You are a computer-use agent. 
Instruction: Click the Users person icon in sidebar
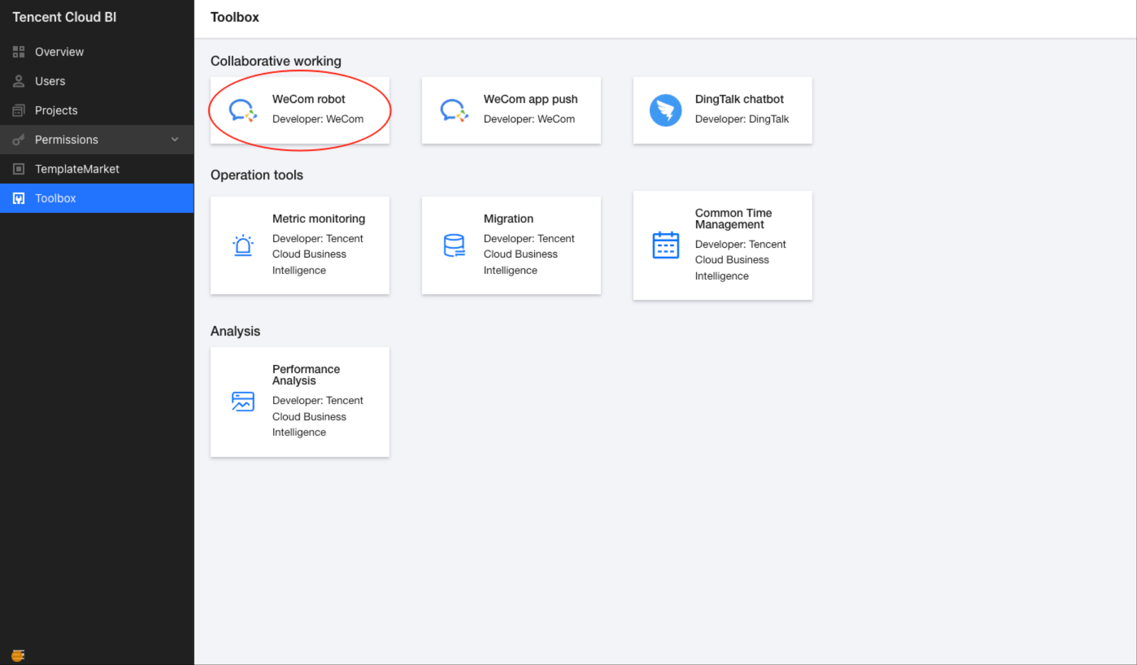pos(19,81)
